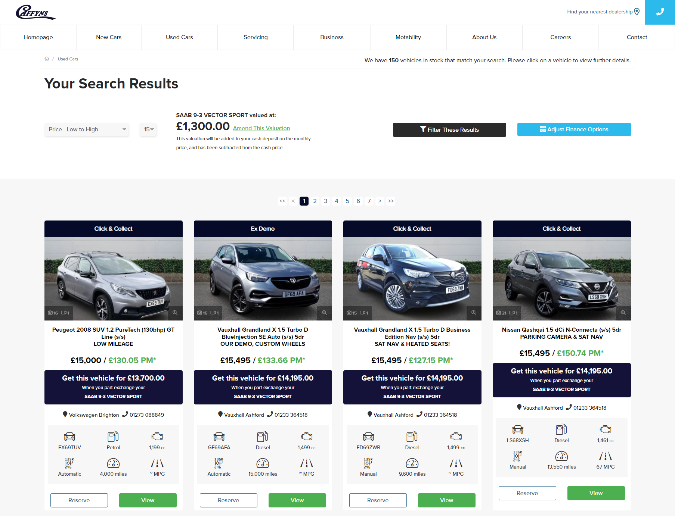Image resolution: width=675 pixels, height=516 pixels.
Task: Open the Servicing navigation menu
Action: click(256, 37)
